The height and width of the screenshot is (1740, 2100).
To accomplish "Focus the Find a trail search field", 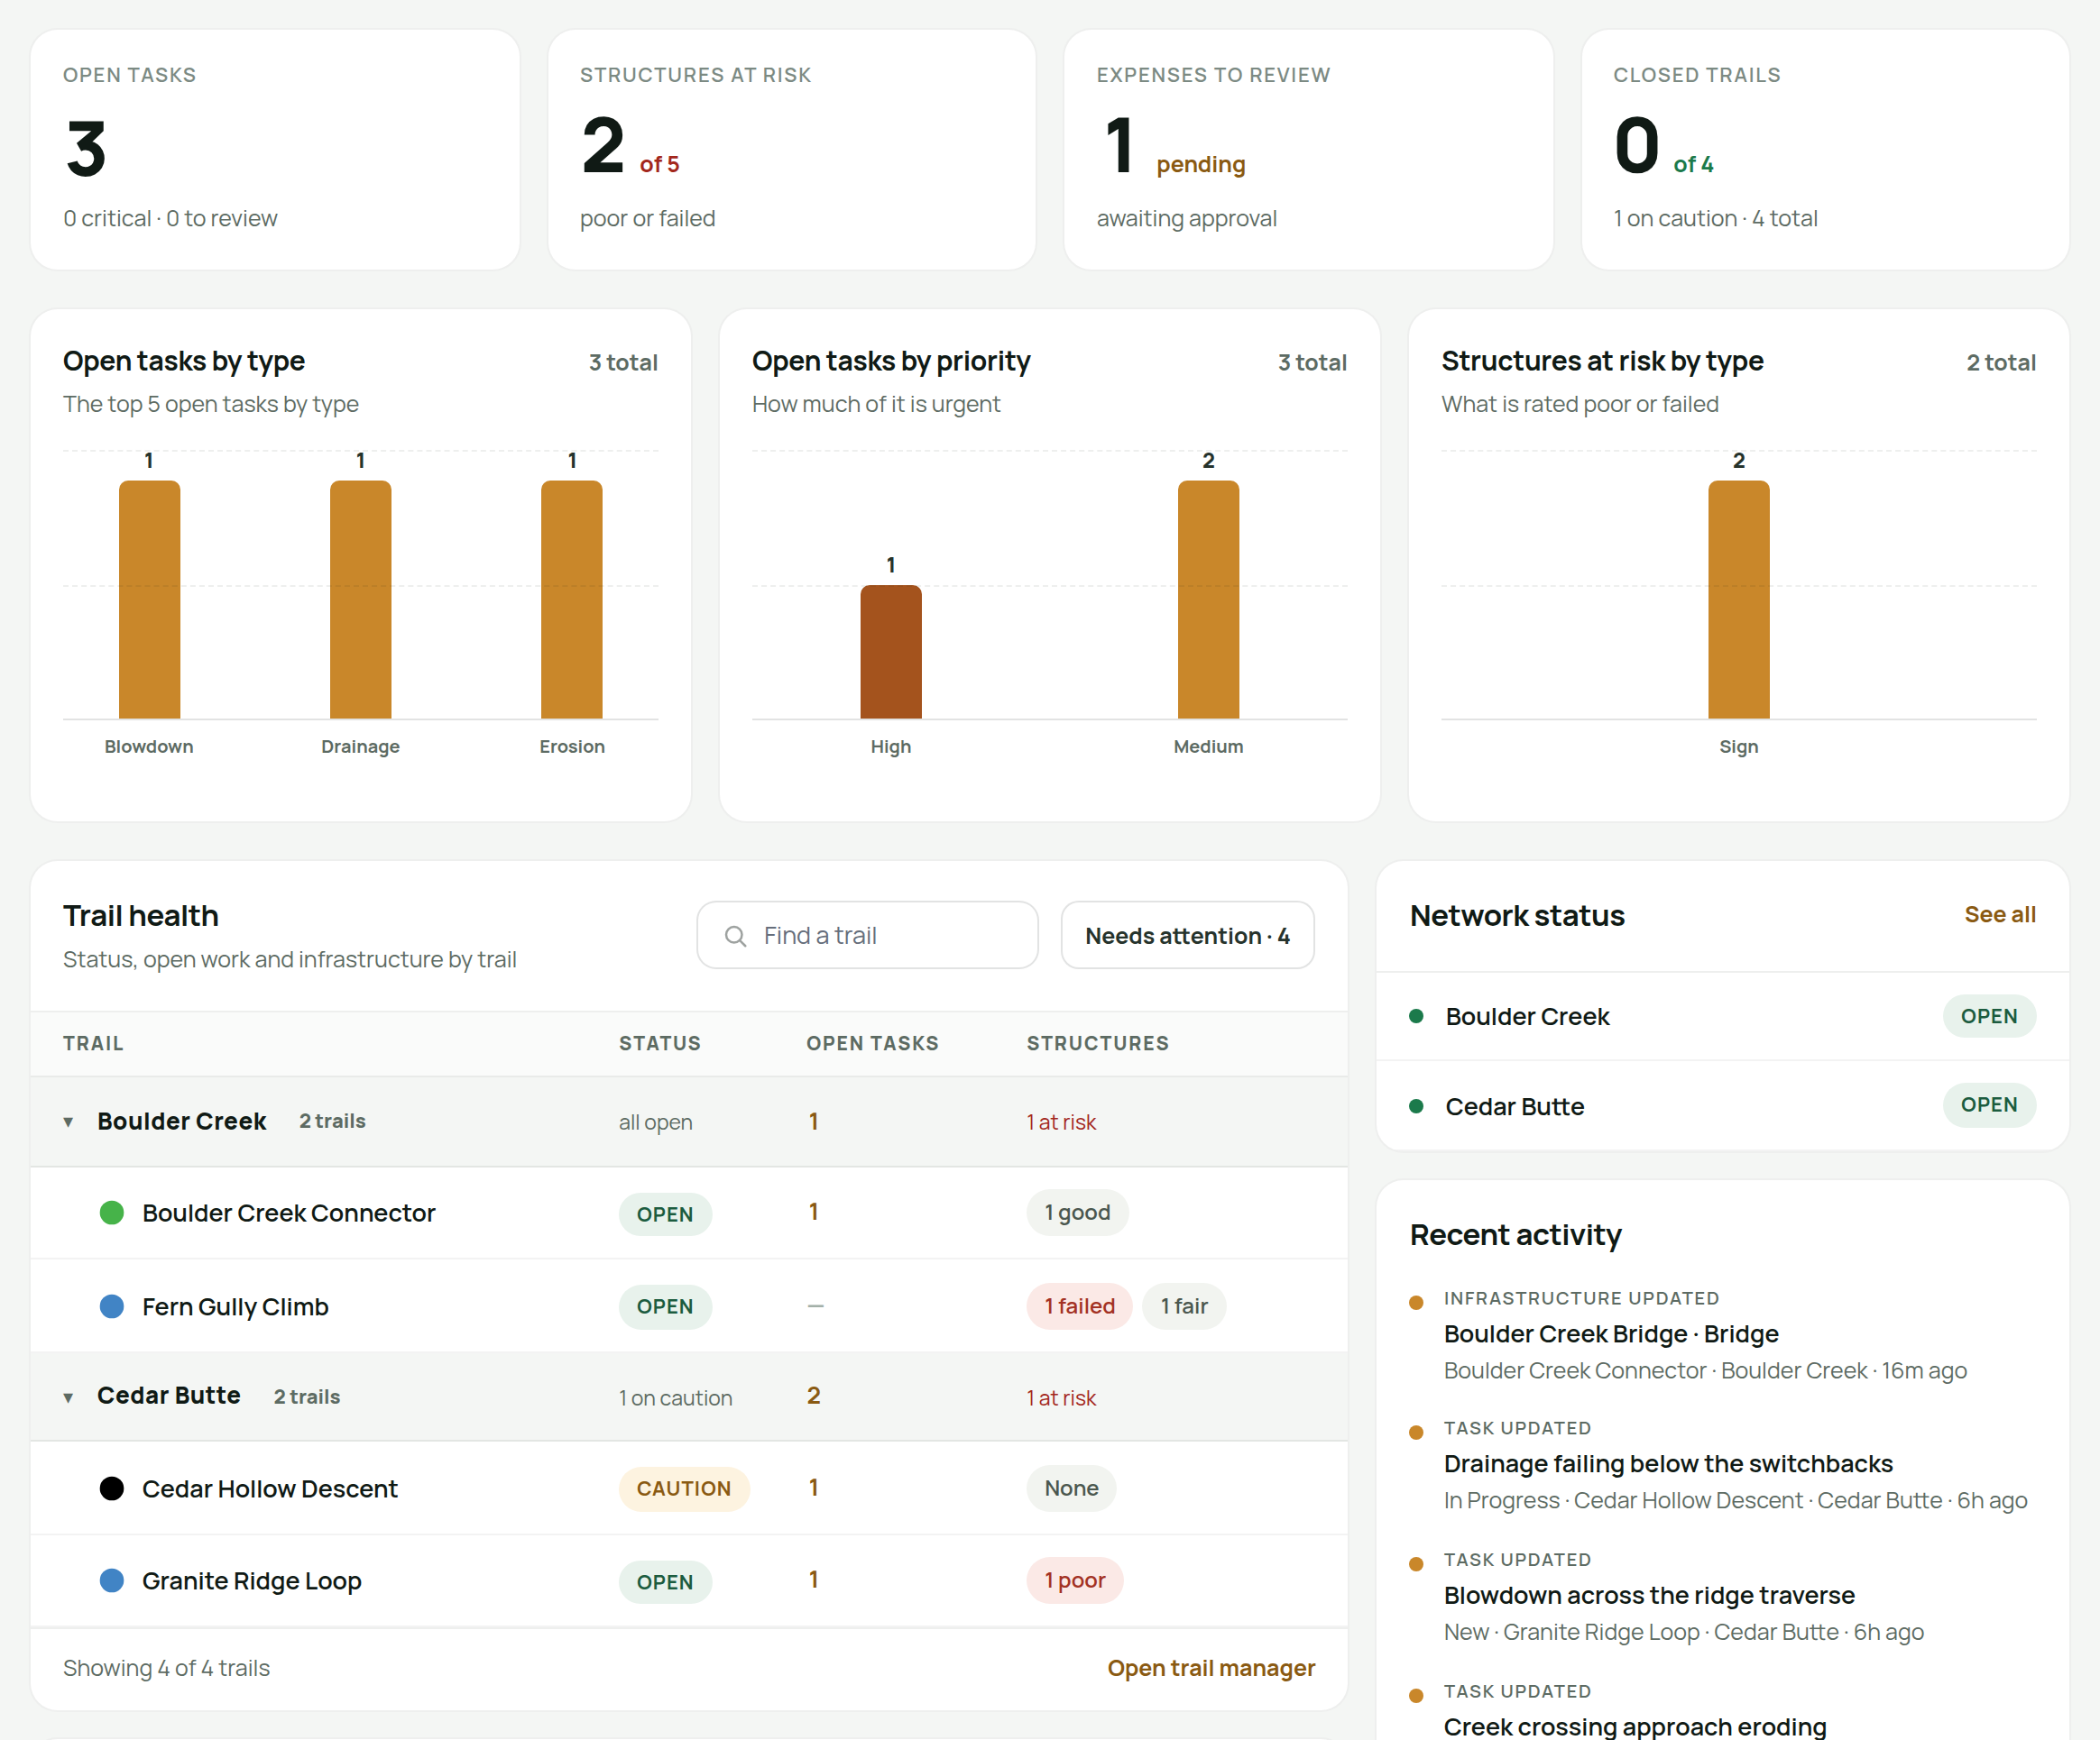I will click(867, 936).
